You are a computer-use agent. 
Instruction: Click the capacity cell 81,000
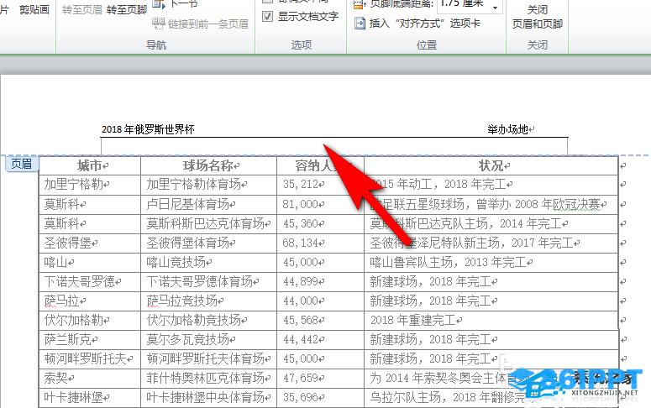point(321,204)
